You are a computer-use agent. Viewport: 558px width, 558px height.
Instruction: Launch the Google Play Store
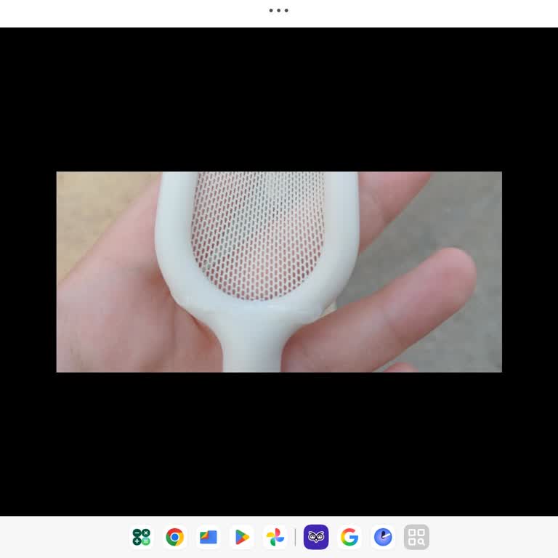pyautogui.click(x=242, y=537)
